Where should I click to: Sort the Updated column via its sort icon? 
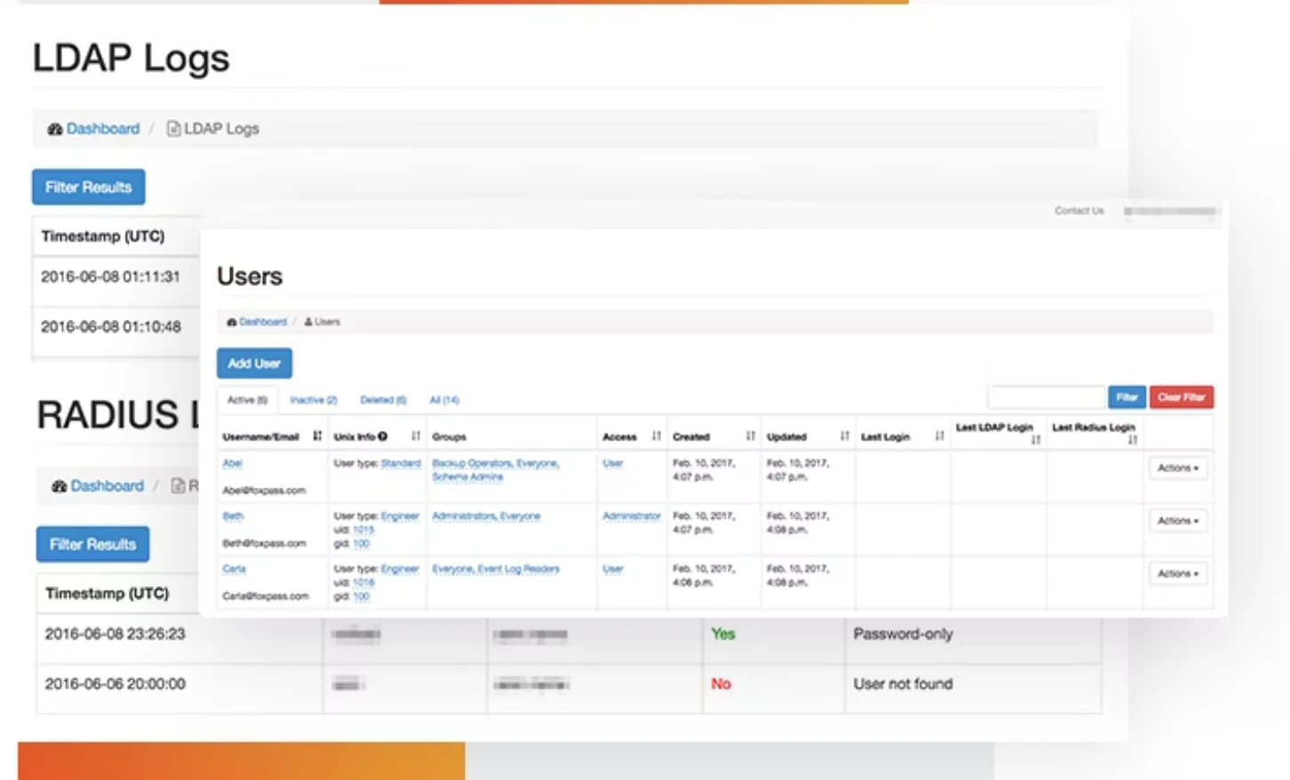843,436
